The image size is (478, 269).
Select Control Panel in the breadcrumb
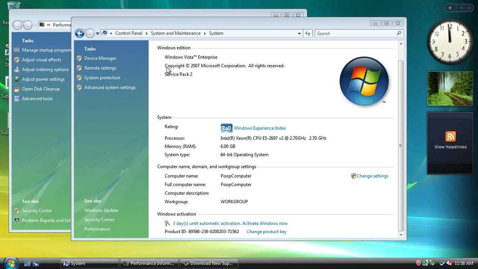[x=129, y=33]
